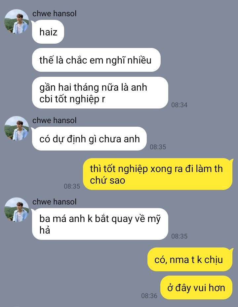Screen dimensions: 238x307
Task: Tap the top 'chwe hansol' sender name
Action: click(x=54, y=14)
